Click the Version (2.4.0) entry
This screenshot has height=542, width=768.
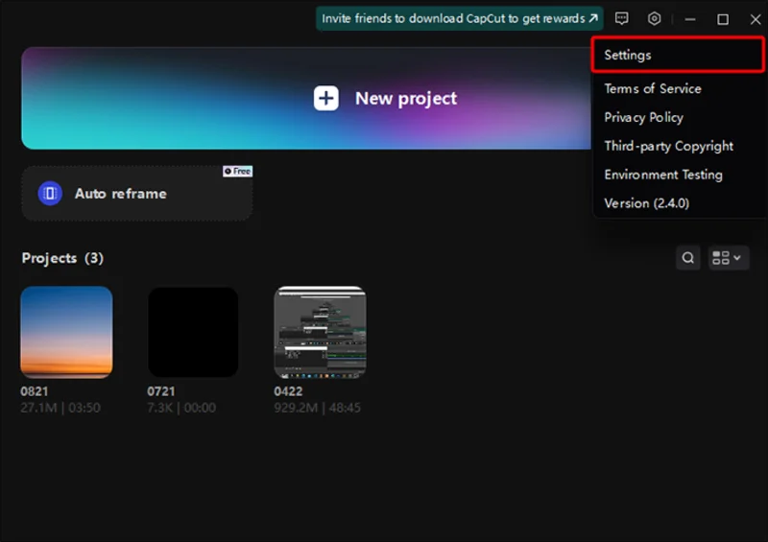[x=646, y=203]
